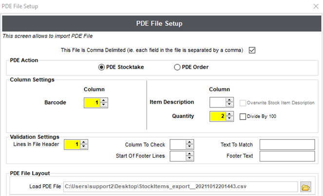Decrease the Quantity column value

tap(229, 119)
